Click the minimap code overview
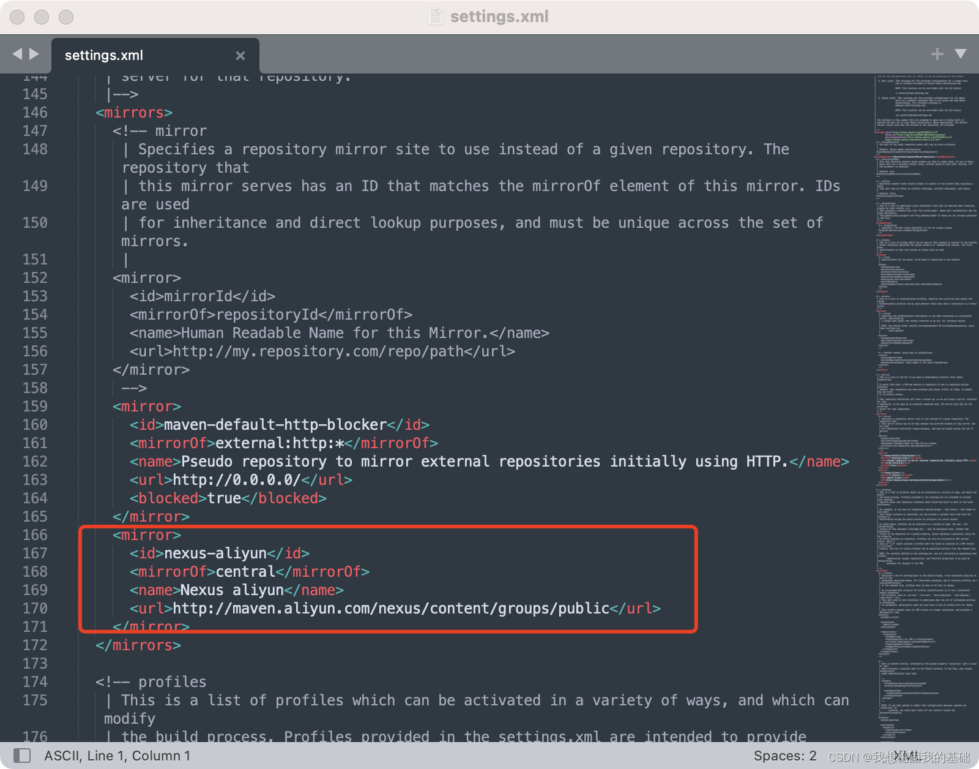 click(x=925, y=407)
